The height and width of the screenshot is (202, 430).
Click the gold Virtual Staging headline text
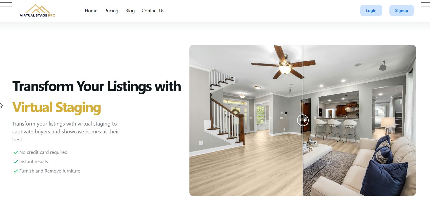point(56,107)
